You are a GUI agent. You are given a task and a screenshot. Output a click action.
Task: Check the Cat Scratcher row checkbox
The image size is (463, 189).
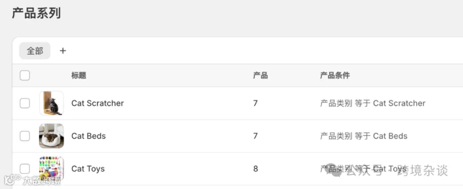pyautogui.click(x=25, y=103)
